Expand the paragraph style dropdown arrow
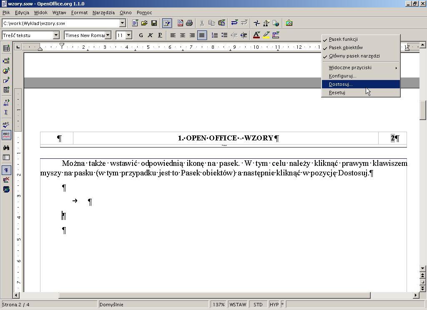 click(56, 35)
